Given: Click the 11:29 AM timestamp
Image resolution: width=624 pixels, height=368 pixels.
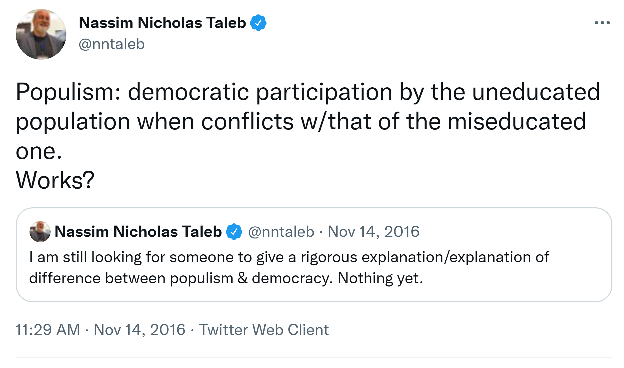Looking at the screenshot, I should click(48, 330).
